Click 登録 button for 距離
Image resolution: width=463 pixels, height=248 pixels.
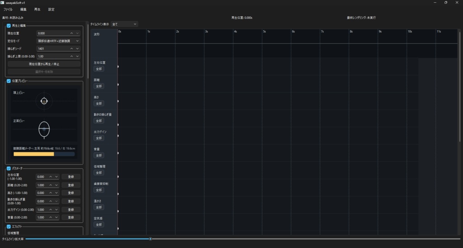(x=71, y=185)
